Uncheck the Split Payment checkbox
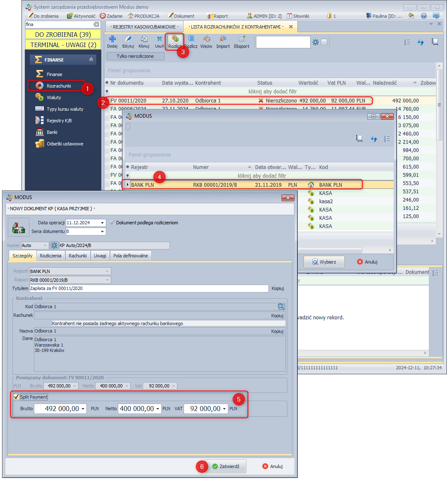 point(17,397)
